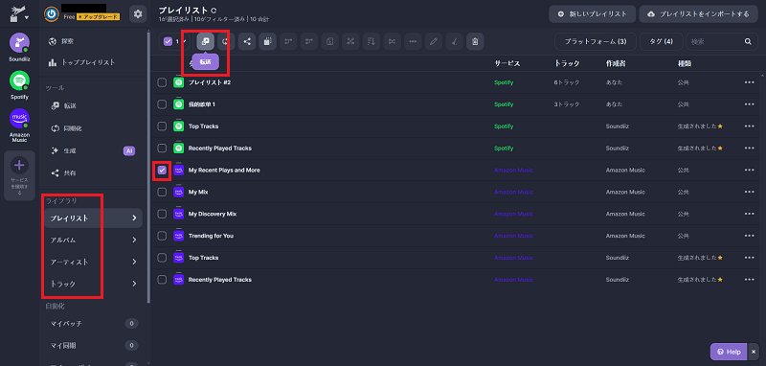
Task: Toggle the select-all checkbox in toolbar
Action: point(168,41)
